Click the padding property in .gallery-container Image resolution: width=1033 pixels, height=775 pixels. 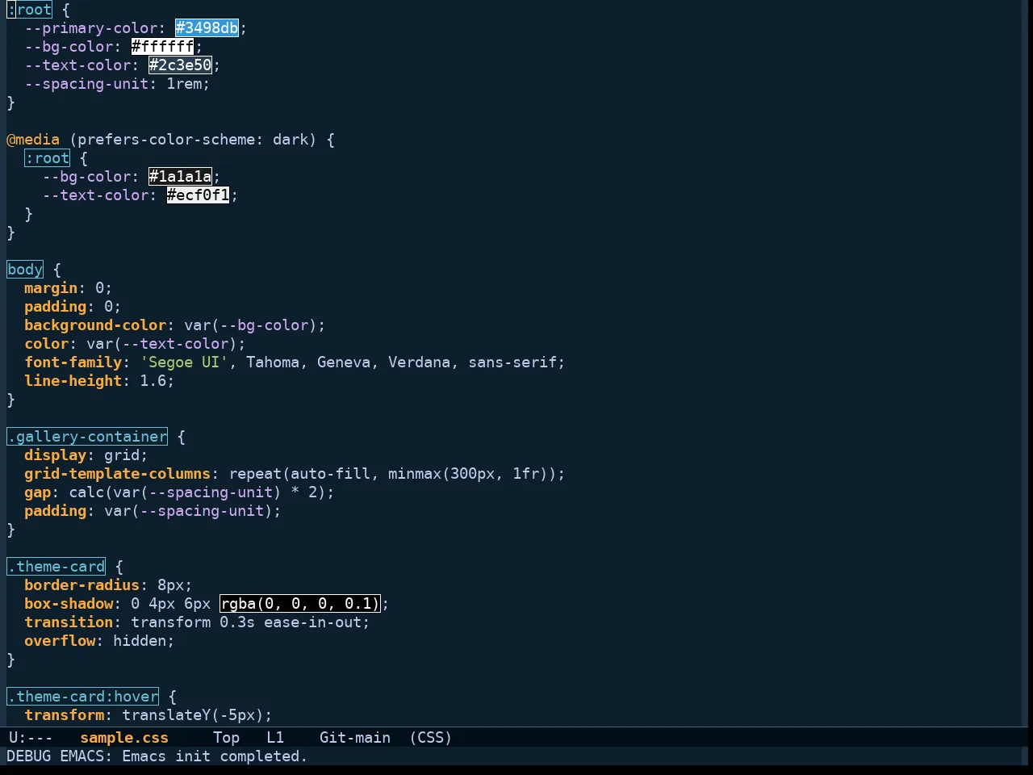pyautogui.click(x=56, y=511)
